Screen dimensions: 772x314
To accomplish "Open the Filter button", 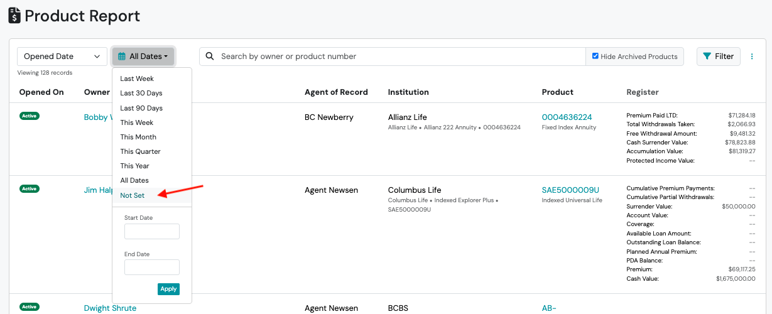I will (719, 57).
